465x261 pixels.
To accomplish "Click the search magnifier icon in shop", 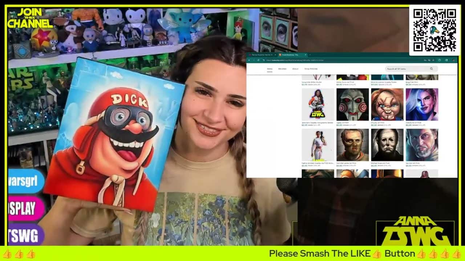I will coord(431,69).
